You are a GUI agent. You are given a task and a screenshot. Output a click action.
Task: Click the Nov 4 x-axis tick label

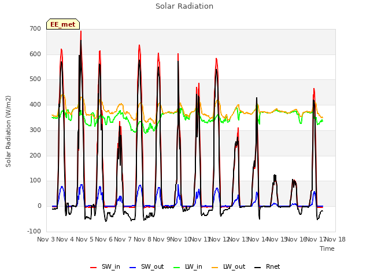[65, 239]
